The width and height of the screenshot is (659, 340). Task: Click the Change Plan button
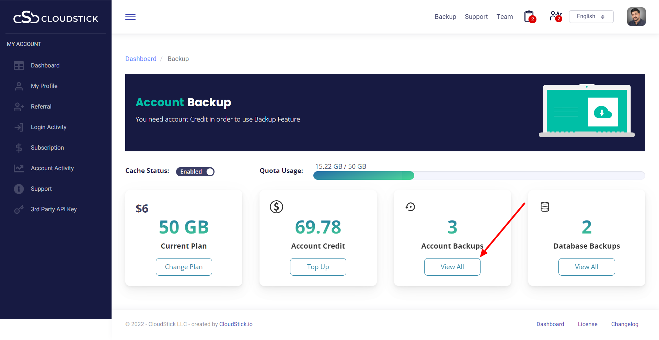point(184,267)
